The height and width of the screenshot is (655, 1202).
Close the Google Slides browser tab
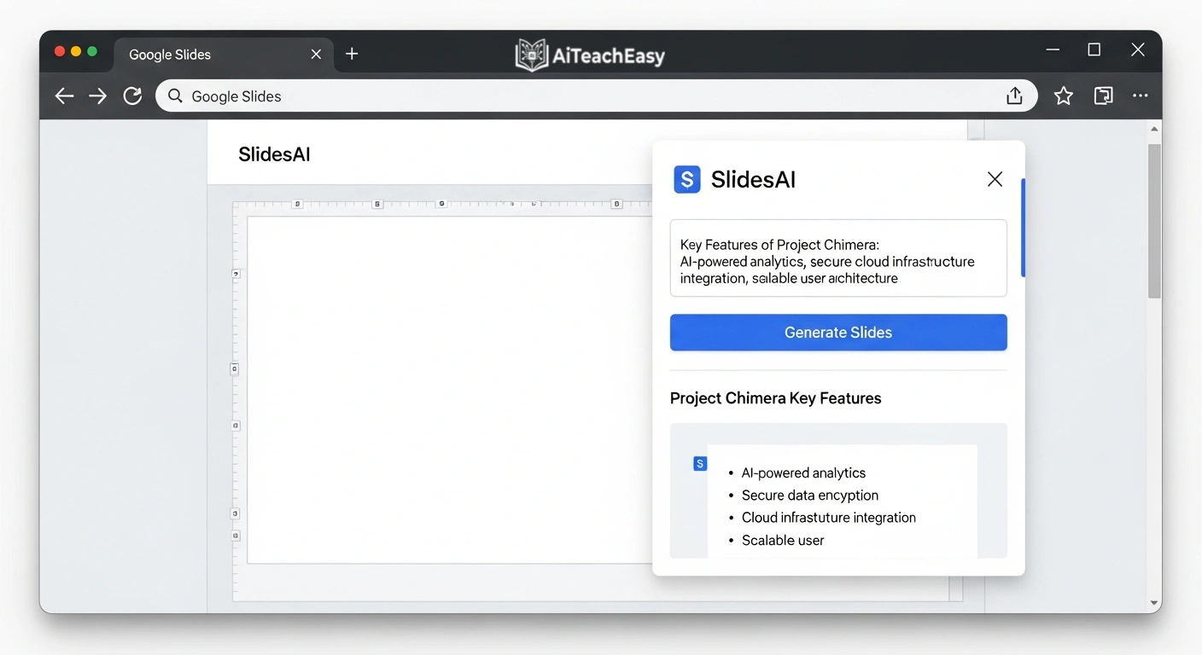pos(316,54)
